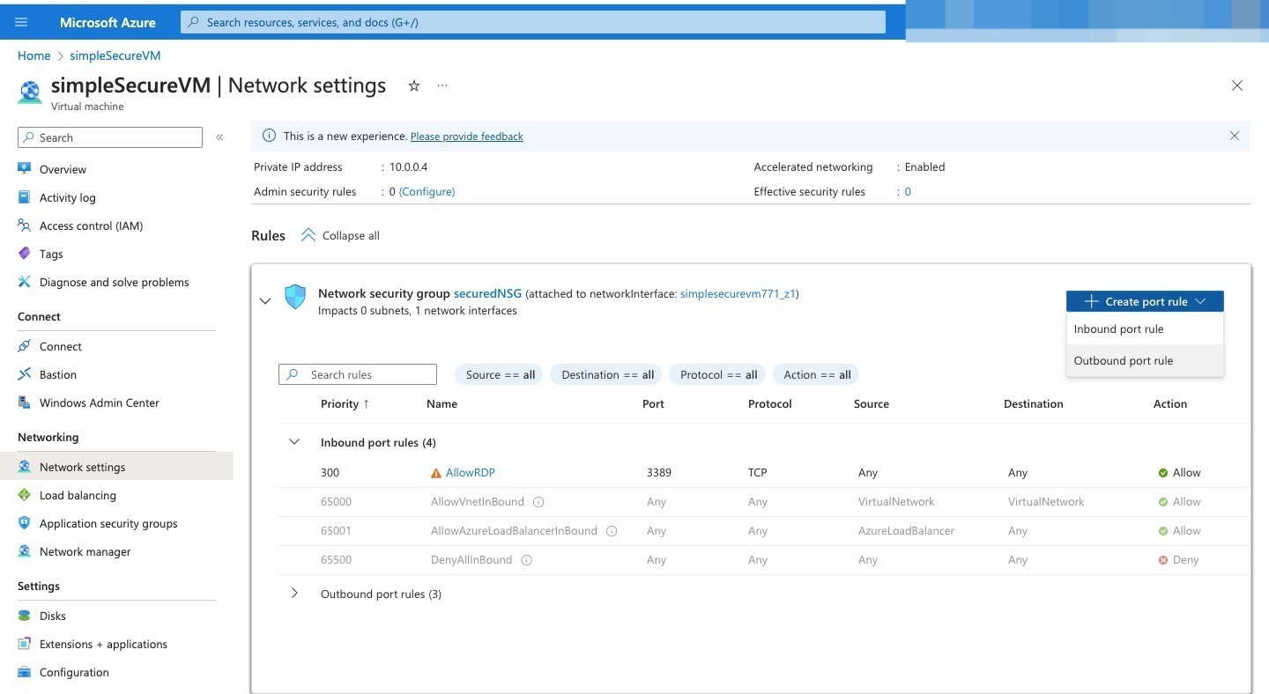The width and height of the screenshot is (1269, 694).
Task: Click the private IP address 10.0.0.4
Action: pos(408,166)
